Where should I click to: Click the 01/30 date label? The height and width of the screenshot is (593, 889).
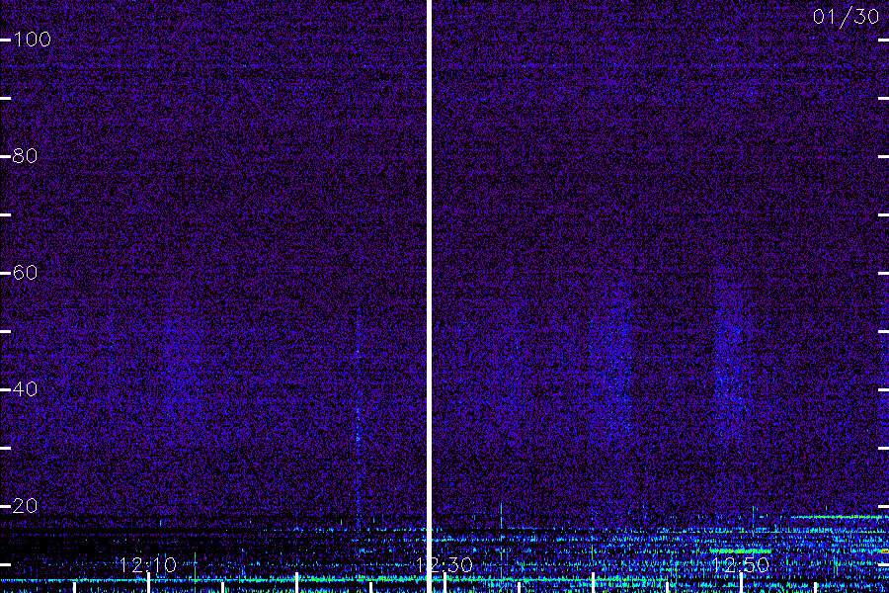pos(846,17)
